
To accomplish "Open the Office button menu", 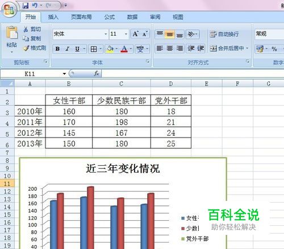I will (9, 10).
